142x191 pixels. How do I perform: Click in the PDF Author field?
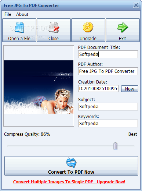point(108,71)
